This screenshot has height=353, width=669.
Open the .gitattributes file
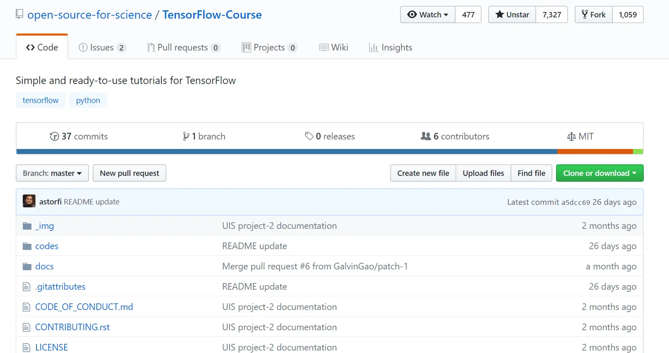[x=60, y=287]
